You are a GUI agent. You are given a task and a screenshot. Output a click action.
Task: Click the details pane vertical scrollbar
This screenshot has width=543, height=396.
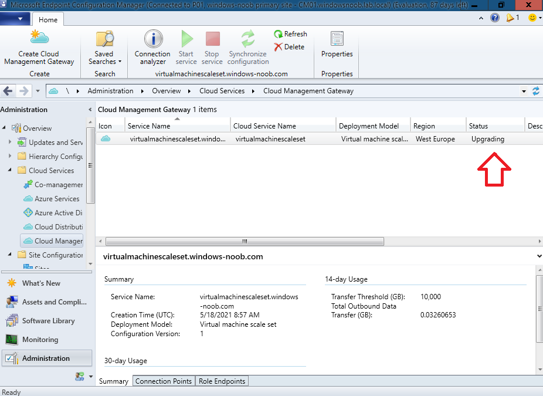click(539, 309)
